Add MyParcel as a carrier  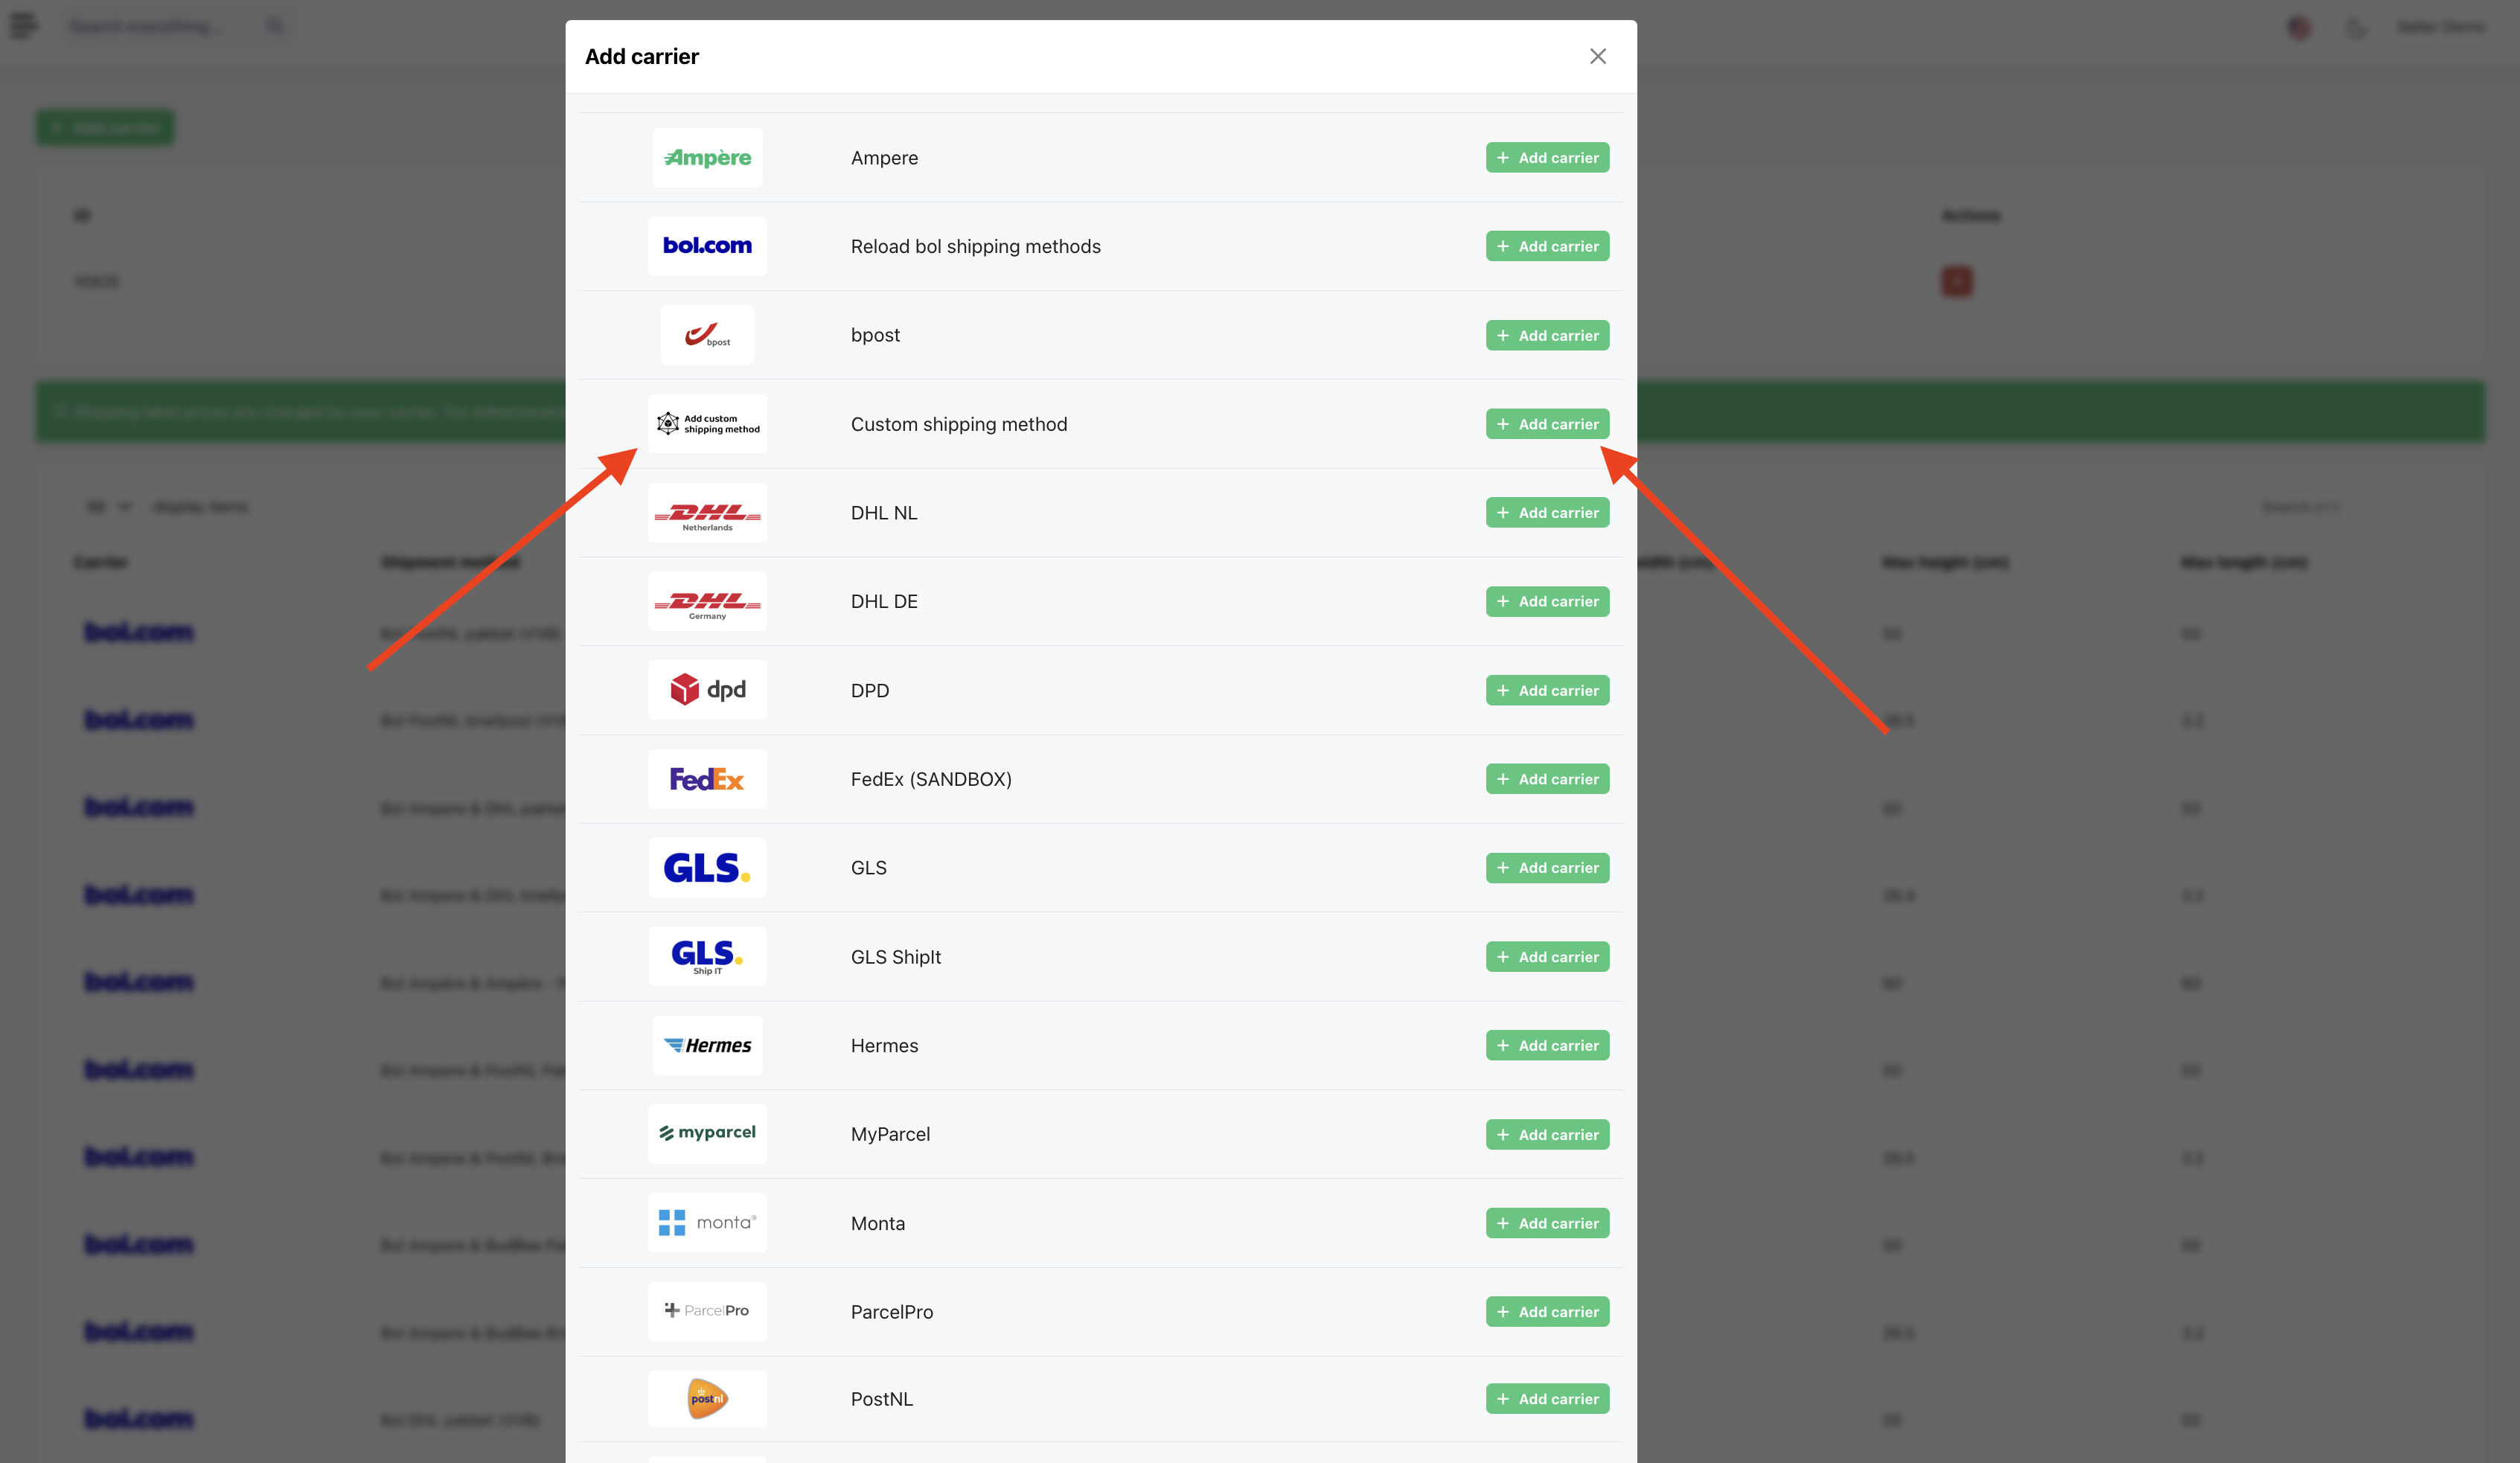(1547, 1134)
